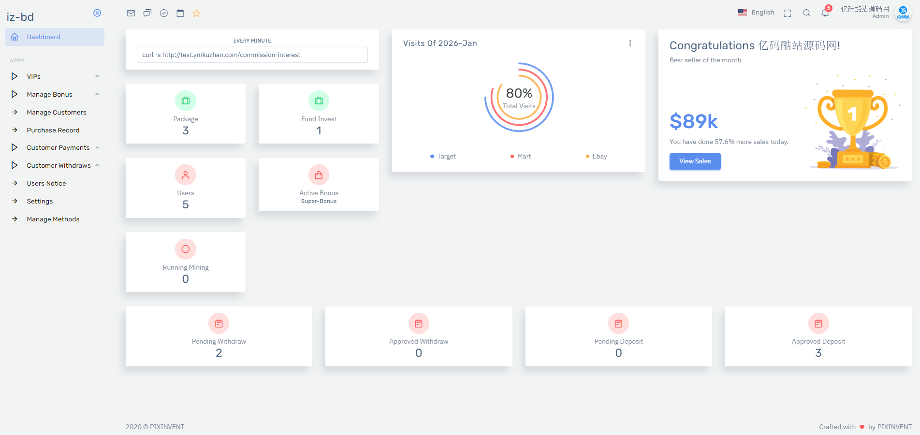The image size is (920, 435).
Task: Follow the PIXINVENT footer link on the left
Action: click(x=167, y=427)
